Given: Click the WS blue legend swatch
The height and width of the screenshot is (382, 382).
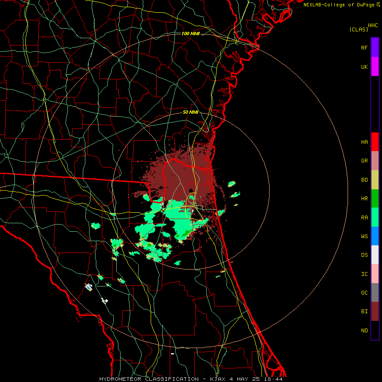Looking at the screenshot, I should 375,236.
